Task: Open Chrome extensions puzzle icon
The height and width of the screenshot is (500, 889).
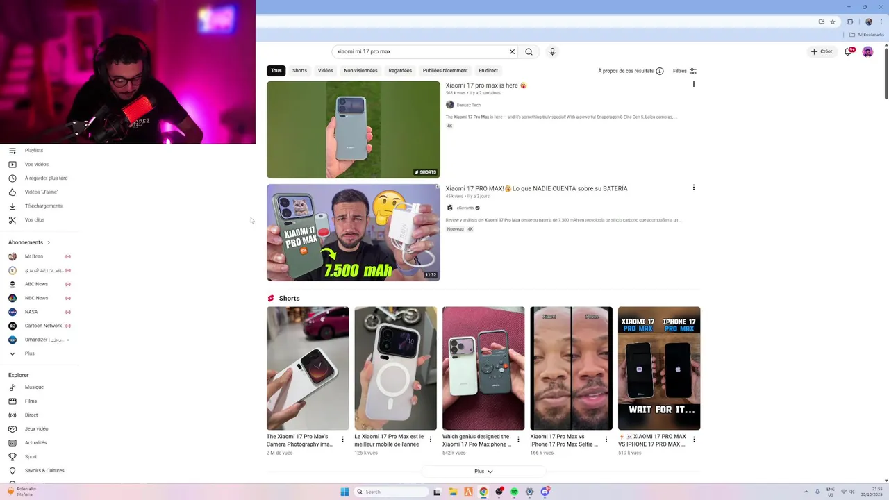Action: click(850, 22)
